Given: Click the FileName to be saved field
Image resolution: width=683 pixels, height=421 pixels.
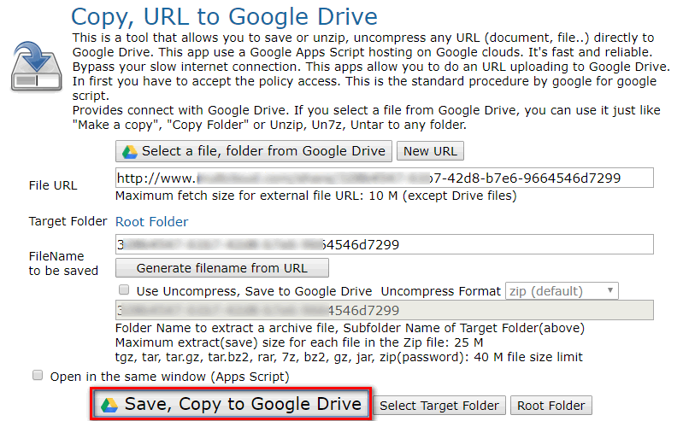Looking at the screenshot, I should click(385, 244).
